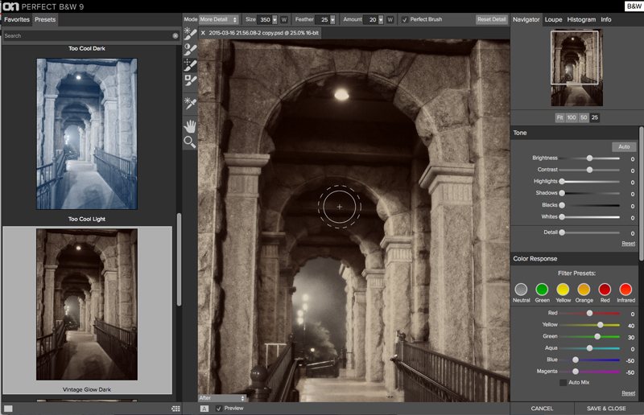
Task: Pick the first brush tool in the toolbar
Action: 190,34
